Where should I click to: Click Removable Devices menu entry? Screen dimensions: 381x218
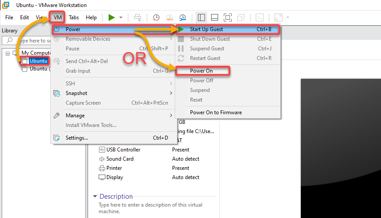pos(113,39)
